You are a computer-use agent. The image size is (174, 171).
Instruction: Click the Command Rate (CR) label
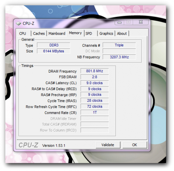tap(61, 113)
